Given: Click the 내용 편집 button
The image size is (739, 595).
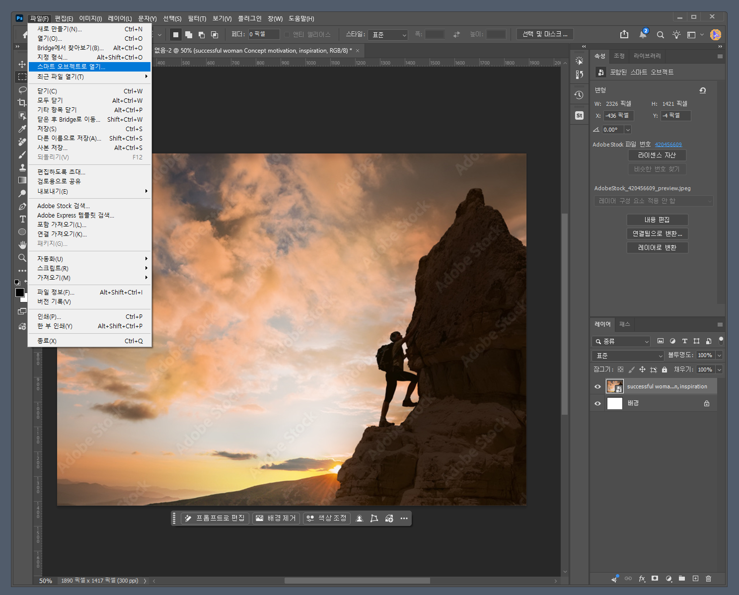Looking at the screenshot, I should point(657,220).
